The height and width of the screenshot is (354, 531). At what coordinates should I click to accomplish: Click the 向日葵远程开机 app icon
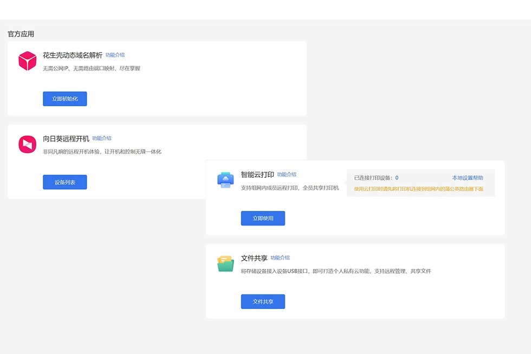[x=27, y=144]
